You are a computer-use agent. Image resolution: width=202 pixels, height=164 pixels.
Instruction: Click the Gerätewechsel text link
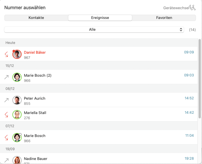coord(176,8)
